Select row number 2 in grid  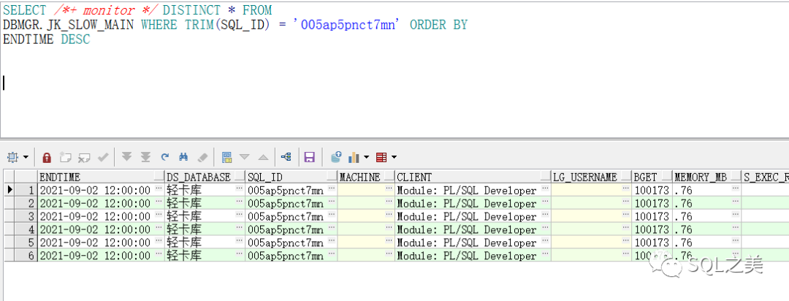[26, 203]
